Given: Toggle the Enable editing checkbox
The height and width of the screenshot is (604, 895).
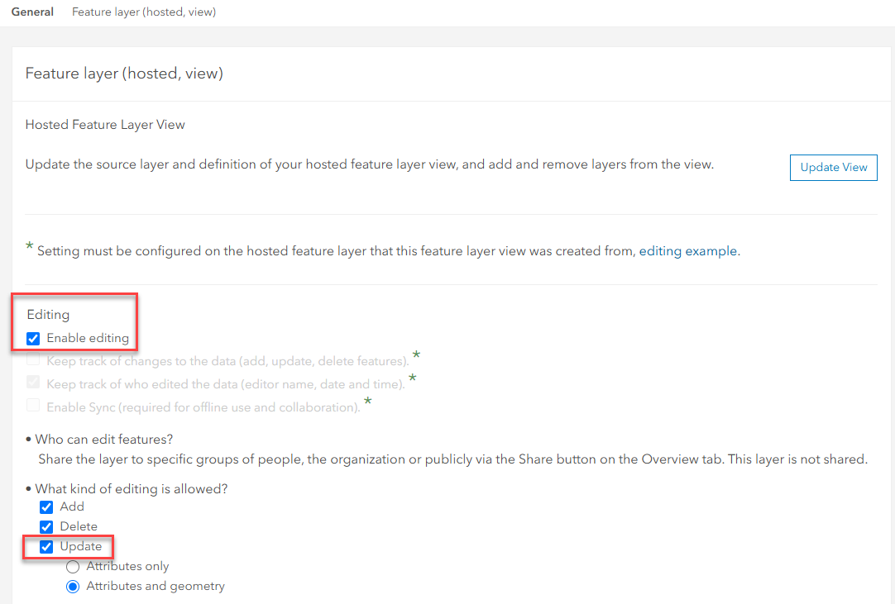Looking at the screenshot, I should [34, 338].
